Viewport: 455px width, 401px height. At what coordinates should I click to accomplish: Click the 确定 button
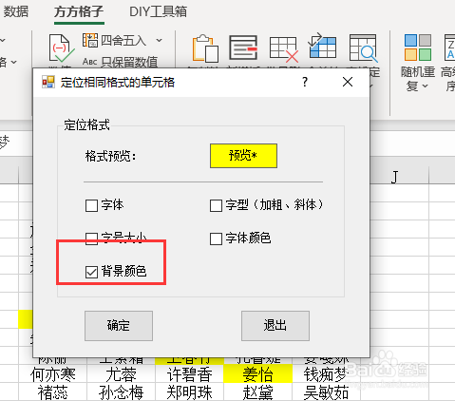pos(119,326)
